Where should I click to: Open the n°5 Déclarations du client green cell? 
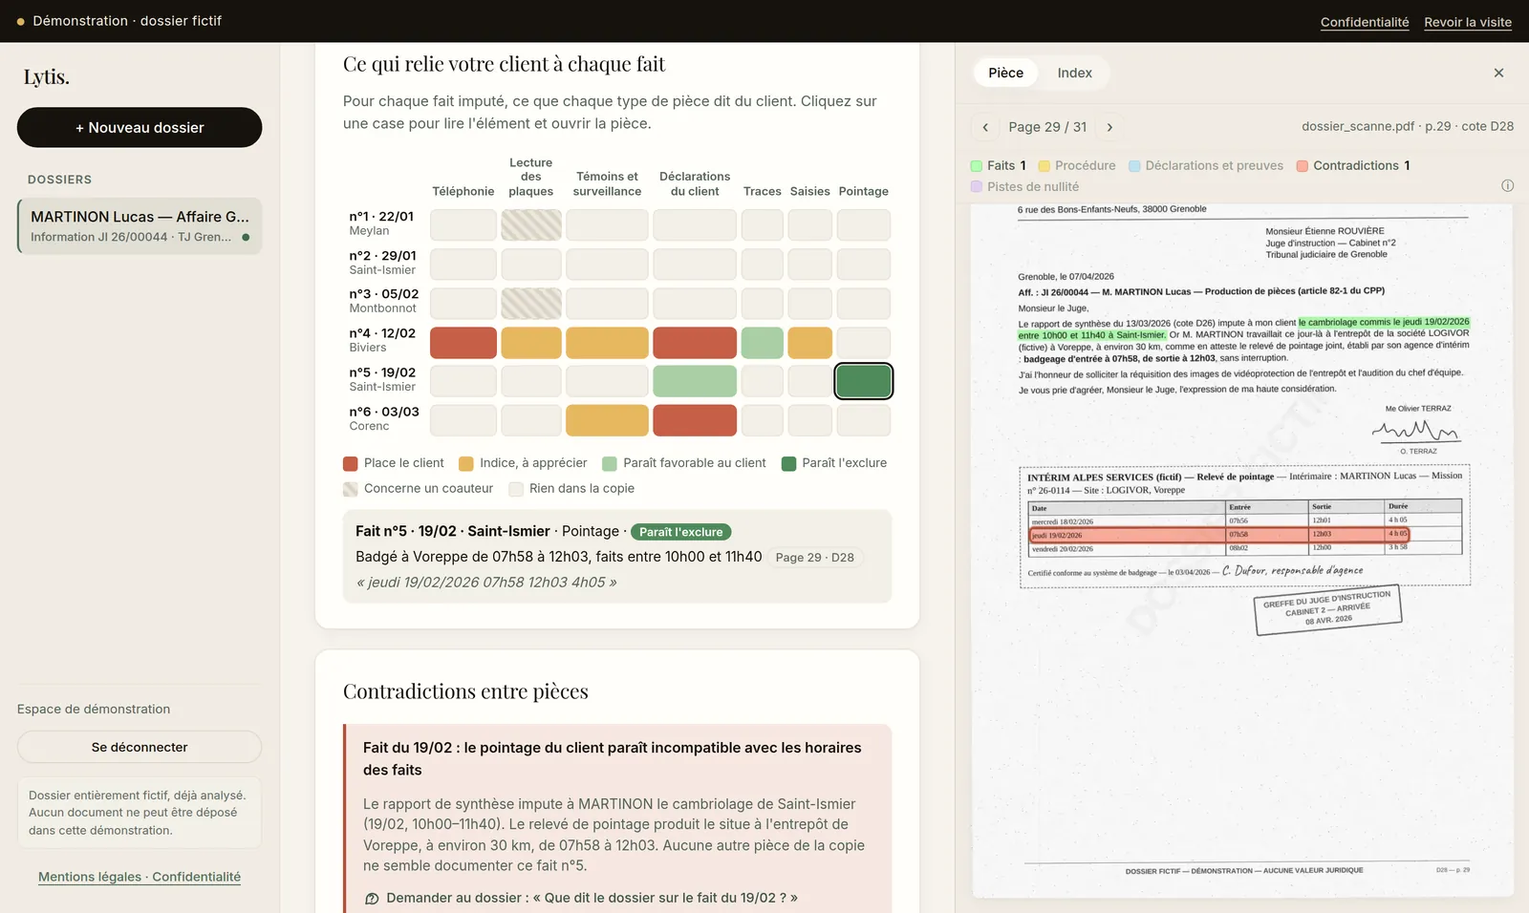pyautogui.click(x=695, y=381)
